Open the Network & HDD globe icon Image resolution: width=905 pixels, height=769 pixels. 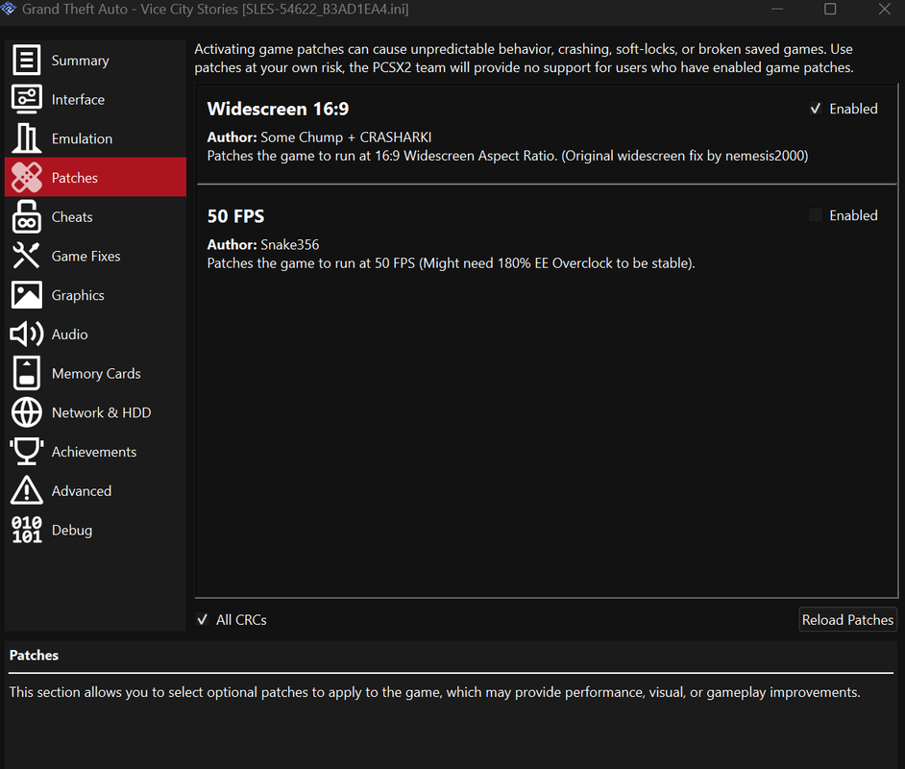coord(27,412)
